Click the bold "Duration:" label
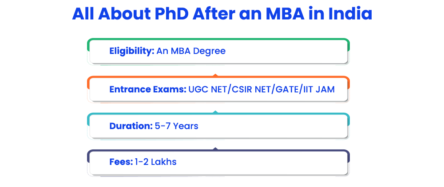444x187 pixels. 131,126
